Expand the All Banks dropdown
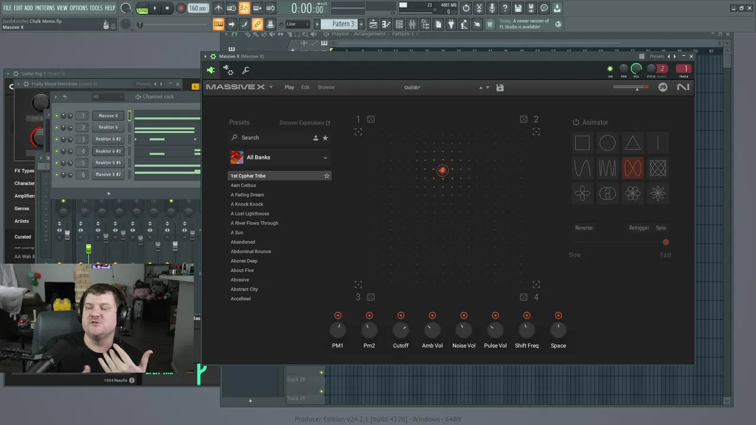756x425 pixels. coord(279,158)
